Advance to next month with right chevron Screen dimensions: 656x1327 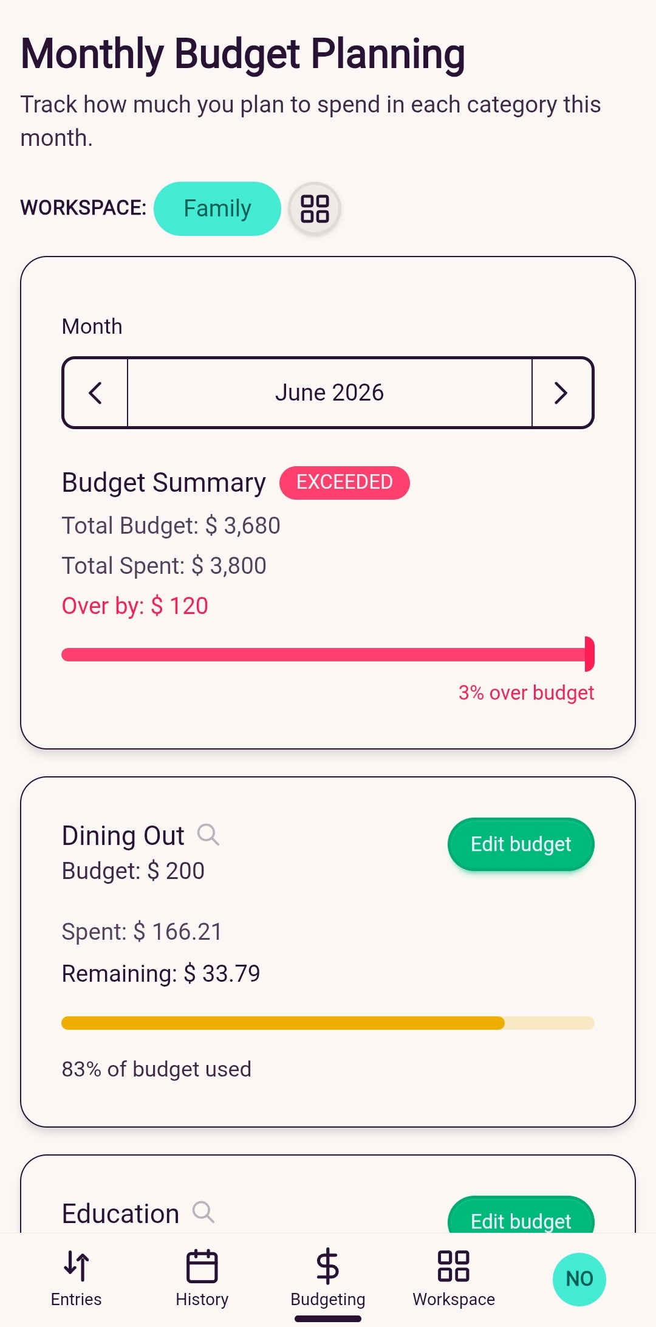[562, 393]
